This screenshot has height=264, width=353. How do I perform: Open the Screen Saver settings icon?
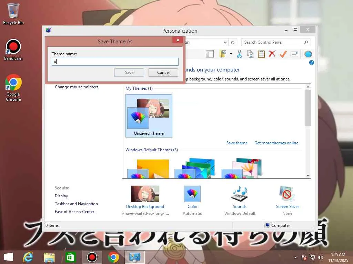[287, 194]
